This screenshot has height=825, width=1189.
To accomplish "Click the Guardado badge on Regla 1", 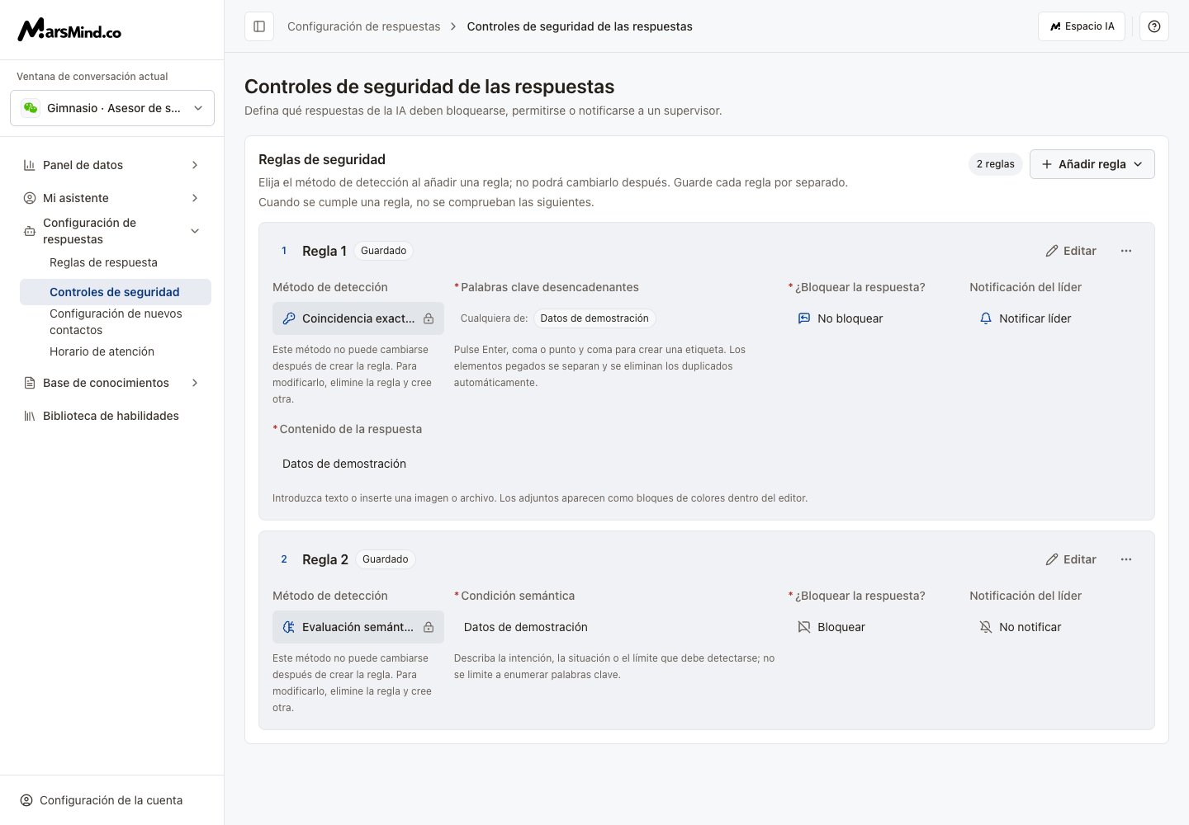I will 384,251.
